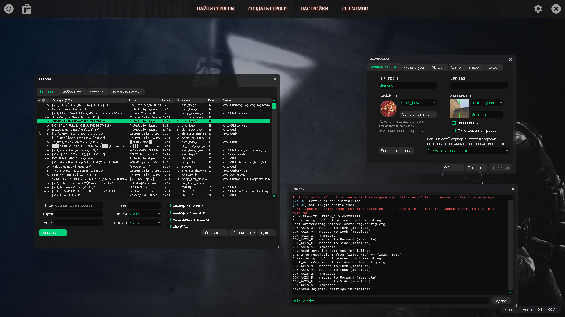The height and width of the screenshot is (317, 565).
Task: Click the Серверы window resize grip
Action: tap(277, 247)
